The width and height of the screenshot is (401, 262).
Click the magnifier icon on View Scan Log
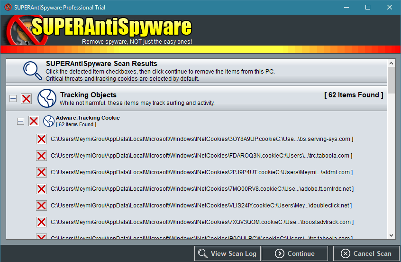203,253
